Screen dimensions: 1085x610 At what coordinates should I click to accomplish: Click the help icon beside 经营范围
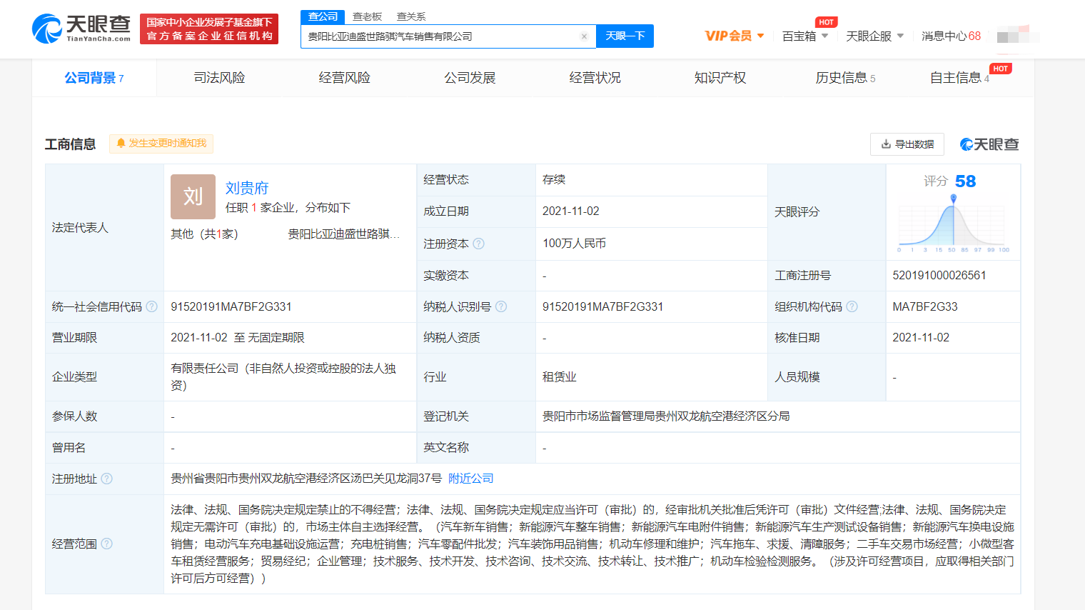click(x=106, y=544)
